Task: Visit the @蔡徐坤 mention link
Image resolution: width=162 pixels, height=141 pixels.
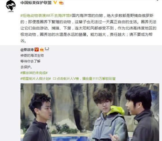Action: (x=27, y=50)
